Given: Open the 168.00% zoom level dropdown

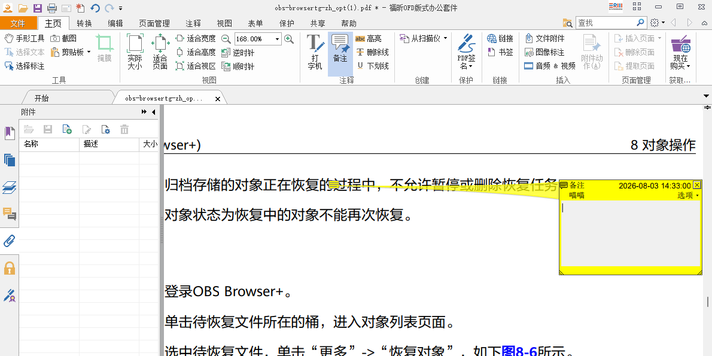Looking at the screenshot, I should click(277, 39).
